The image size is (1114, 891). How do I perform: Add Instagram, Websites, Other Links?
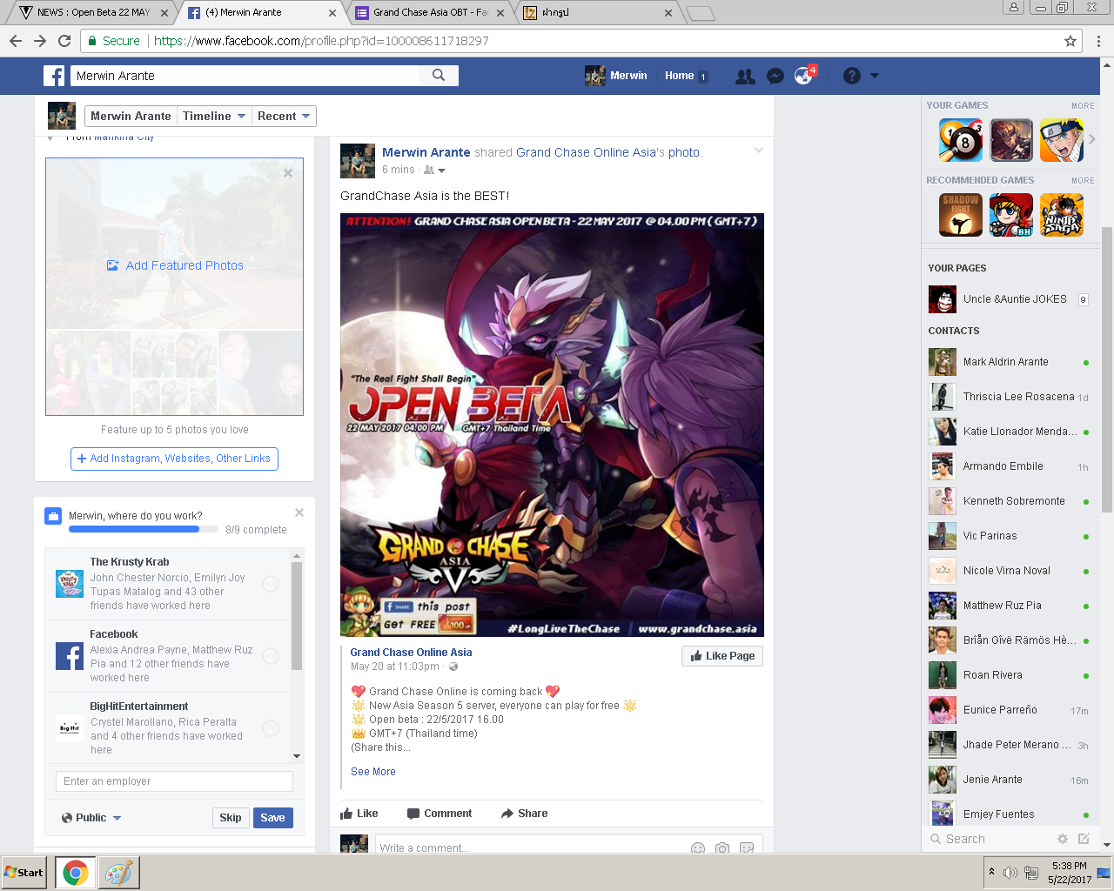pyautogui.click(x=174, y=459)
